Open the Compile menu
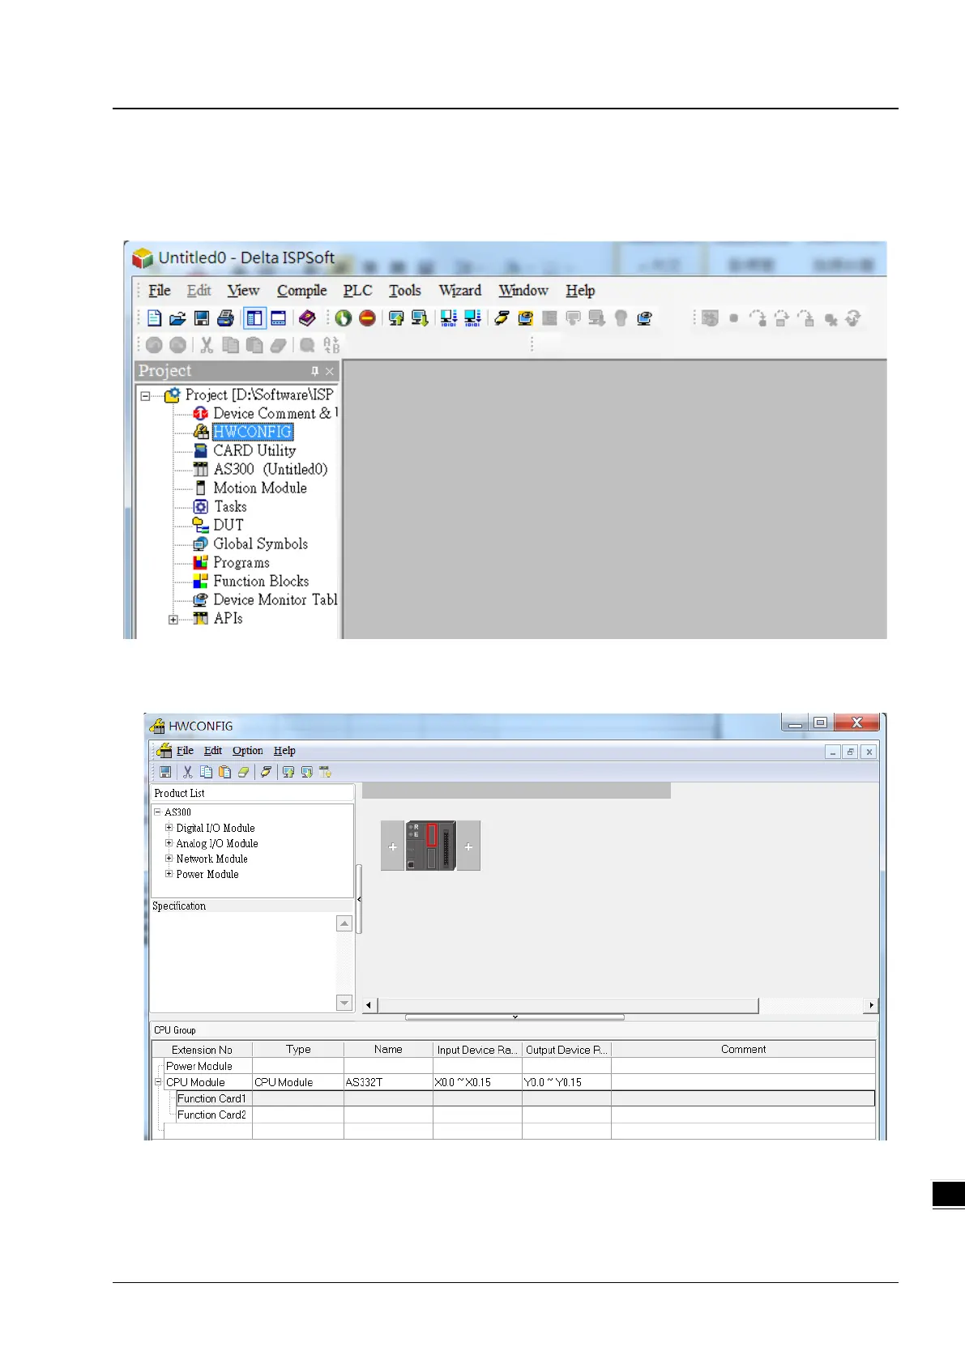The height and width of the screenshot is (1364, 965). point(301,290)
